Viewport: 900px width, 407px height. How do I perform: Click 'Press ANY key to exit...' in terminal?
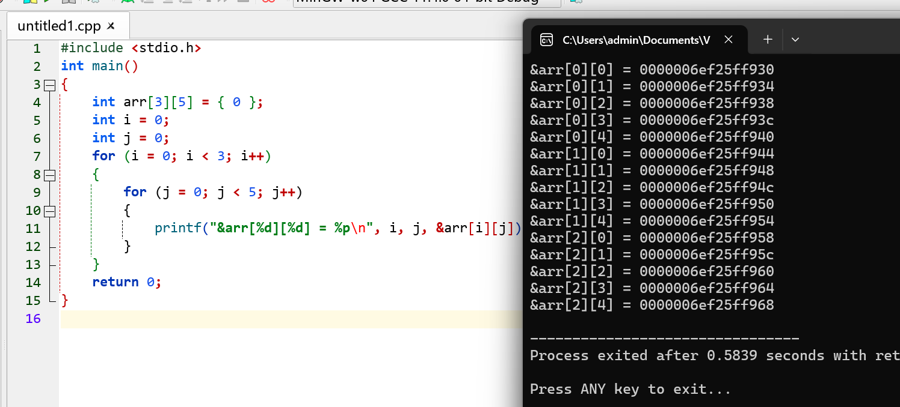point(630,389)
